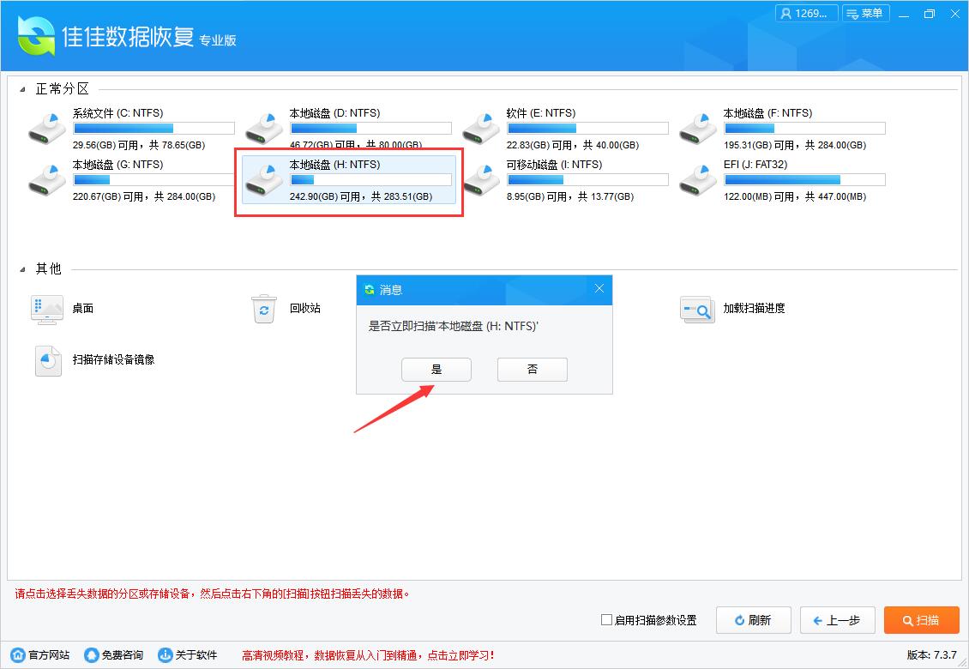Click 是 to confirm scanning H drive
Image resolution: width=969 pixels, height=669 pixels.
tap(436, 369)
